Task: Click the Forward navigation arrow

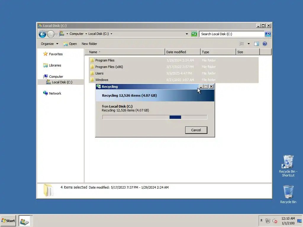Action: [51, 34]
